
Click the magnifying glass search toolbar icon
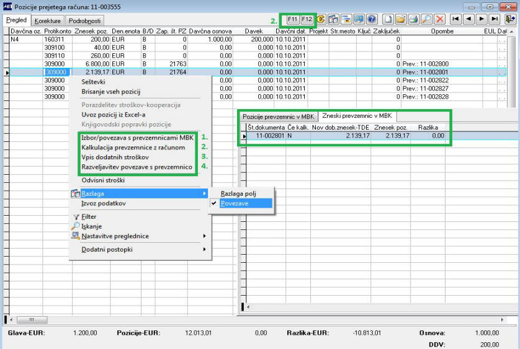coord(426,19)
